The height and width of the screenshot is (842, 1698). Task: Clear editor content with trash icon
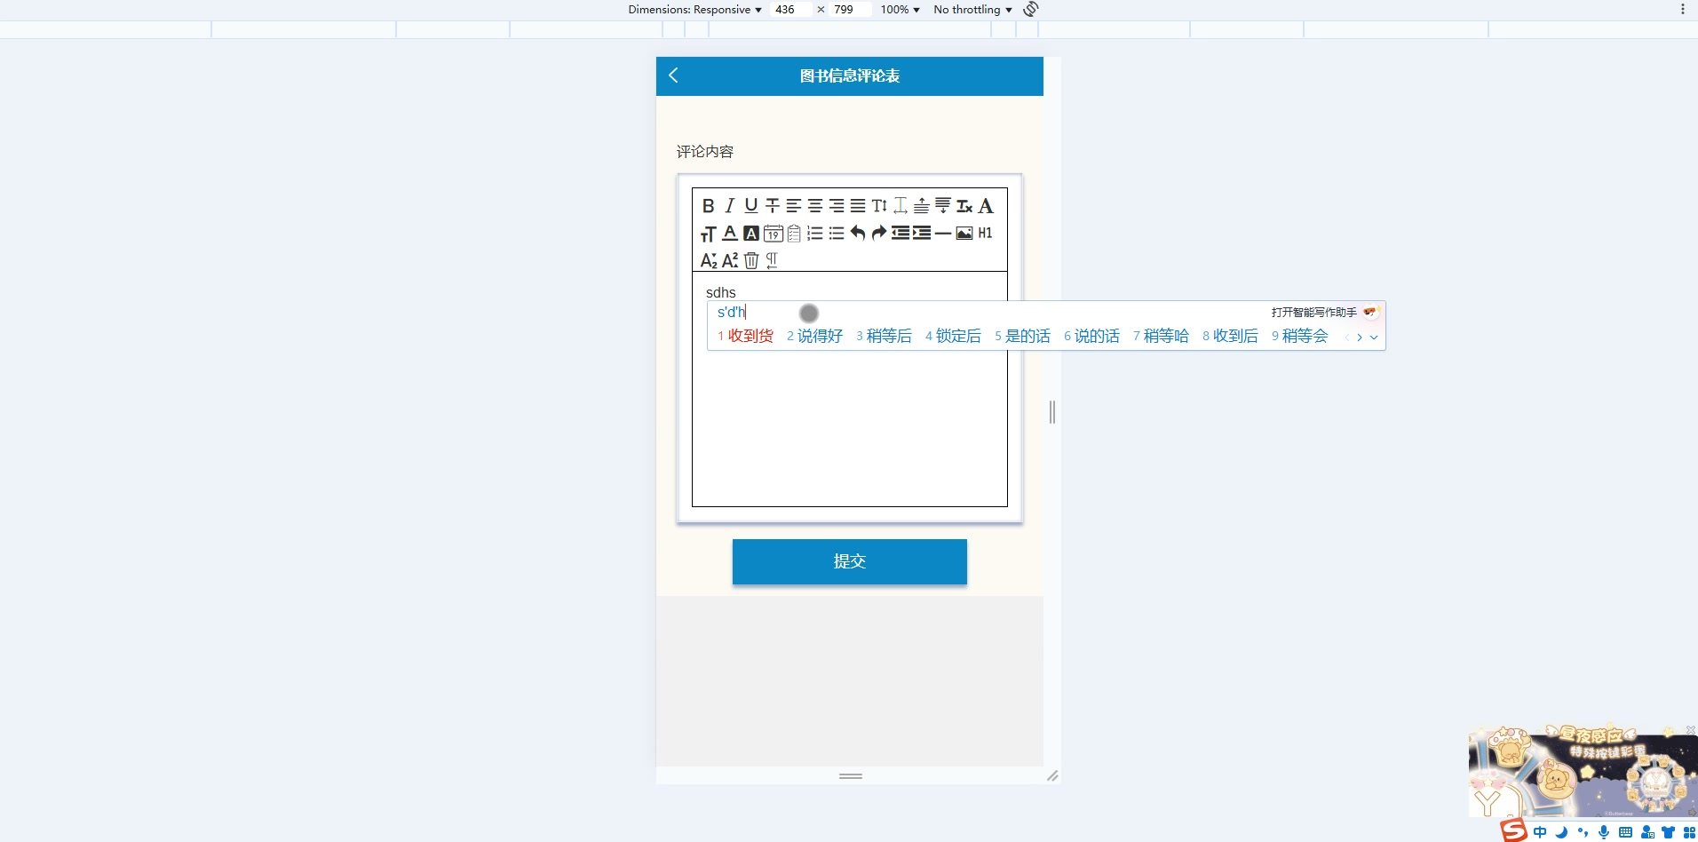pyautogui.click(x=751, y=260)
